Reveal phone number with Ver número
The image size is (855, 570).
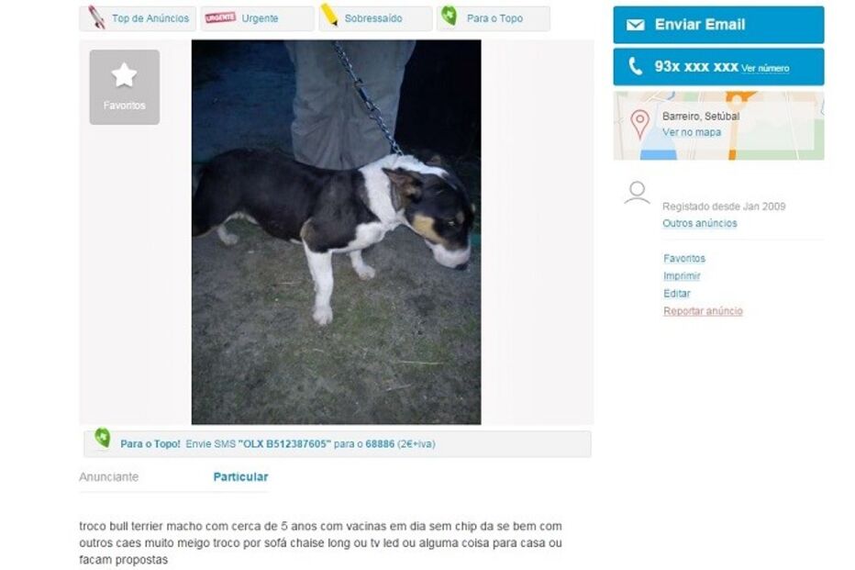pos(765,69)
